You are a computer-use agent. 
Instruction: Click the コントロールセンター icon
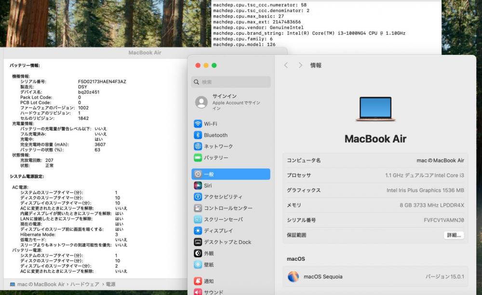198,208
